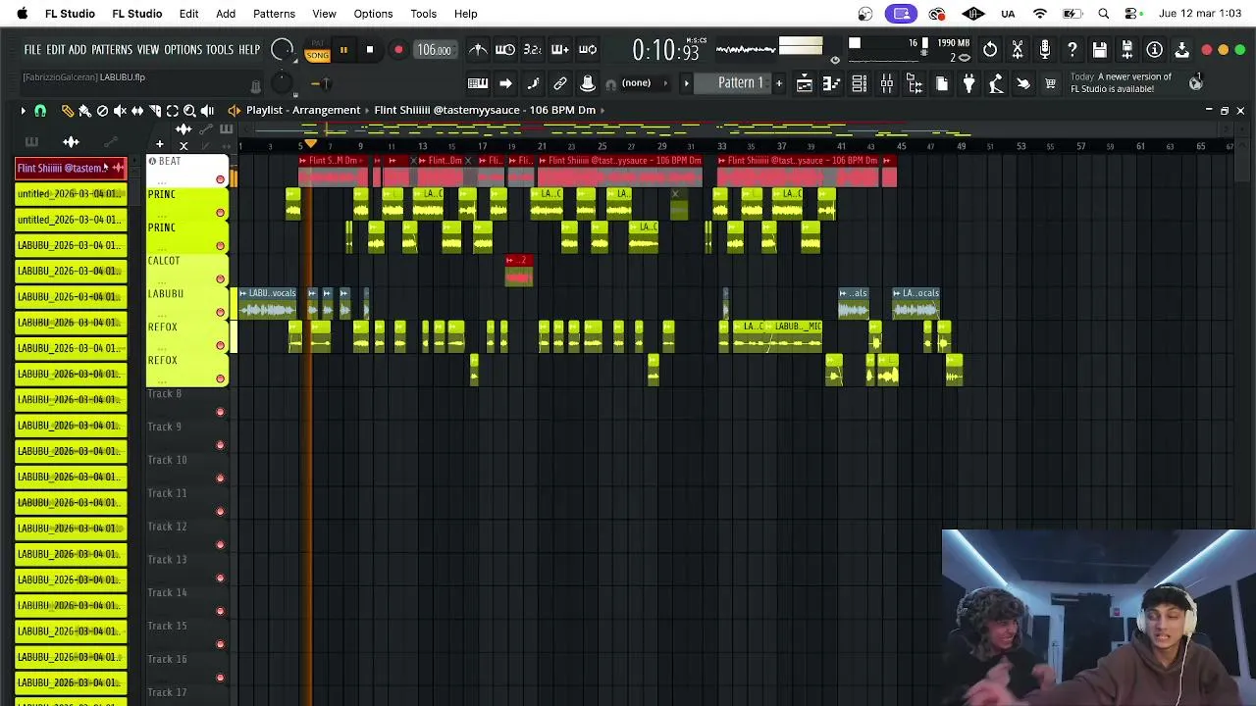Enable wait for input before recording
This screenshot has width=1256, height=706.
tap(505, 50)
